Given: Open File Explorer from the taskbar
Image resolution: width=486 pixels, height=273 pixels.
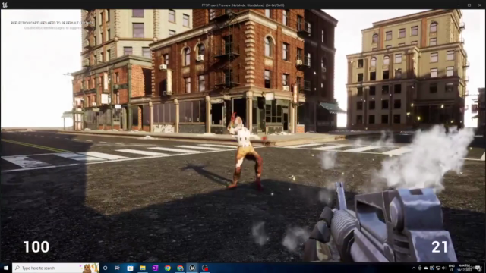Looking at the screenshot, I should click(143, 268).
